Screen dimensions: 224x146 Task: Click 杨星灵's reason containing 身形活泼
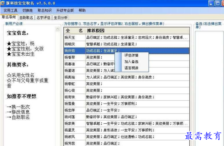120,130
